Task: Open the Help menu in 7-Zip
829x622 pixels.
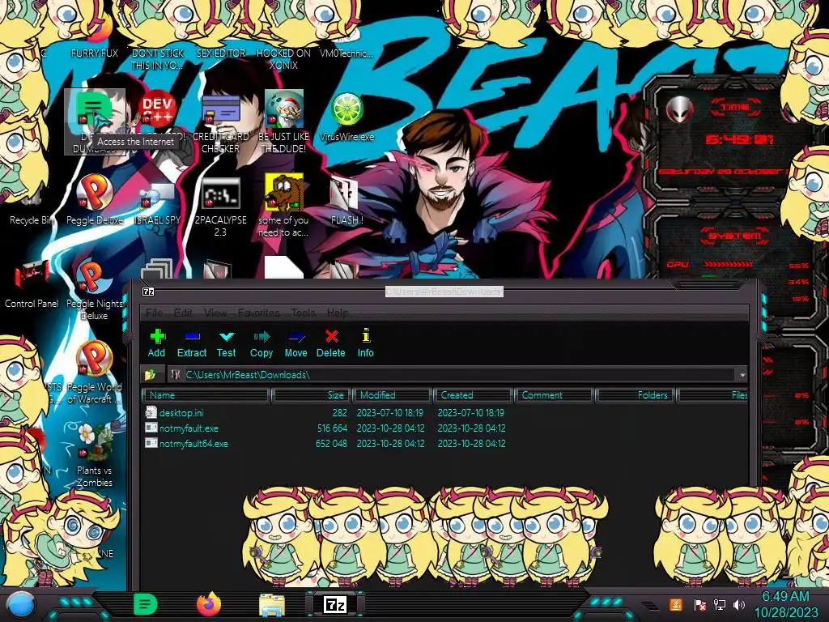Action: pos(338,313)
